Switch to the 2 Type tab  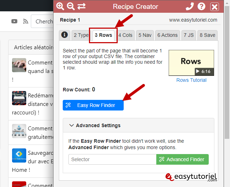[81, 35]
